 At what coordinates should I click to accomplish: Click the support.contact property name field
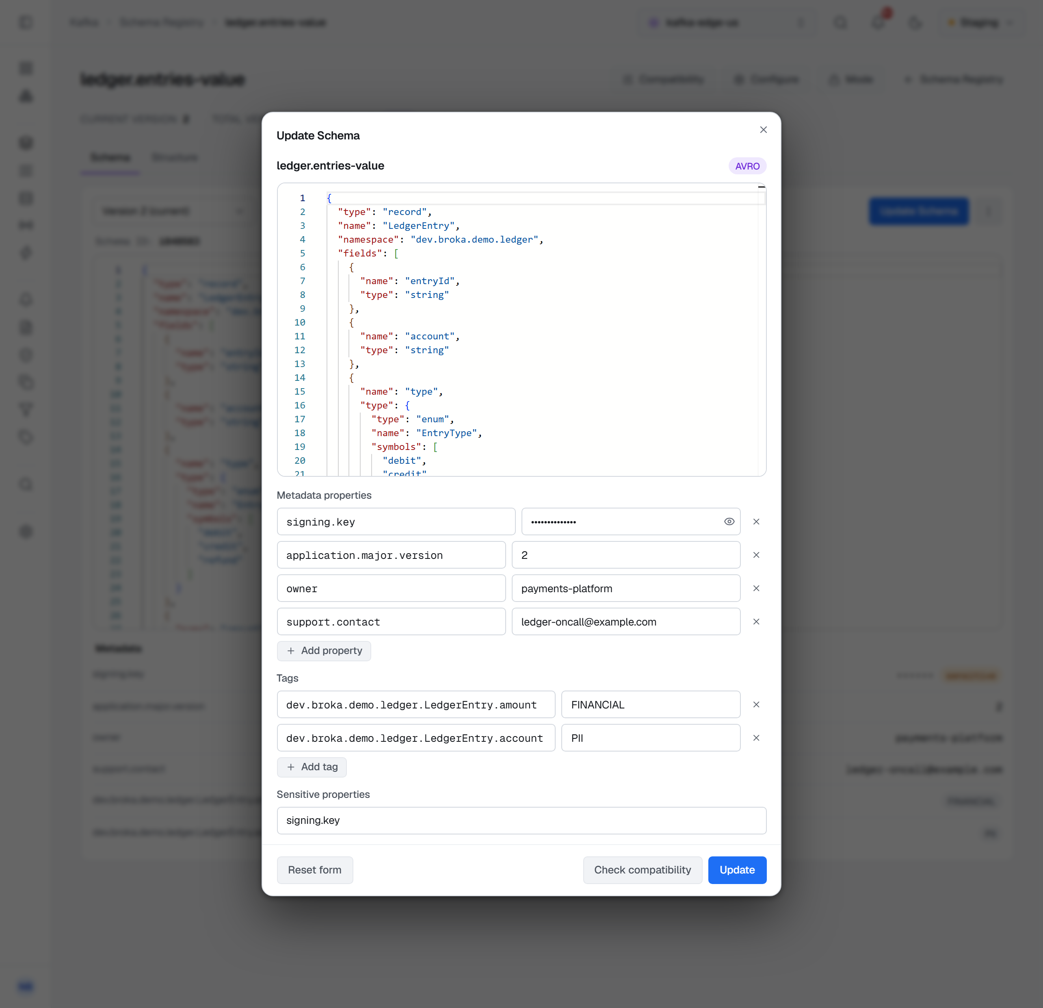(x=391, y=622)
